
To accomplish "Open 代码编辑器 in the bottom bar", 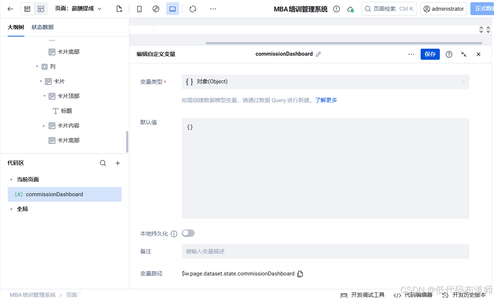I will [413, 295].
